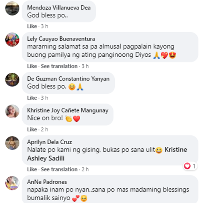Open Lely Cauyao Buenaventura's avatar

pos(12,40)
